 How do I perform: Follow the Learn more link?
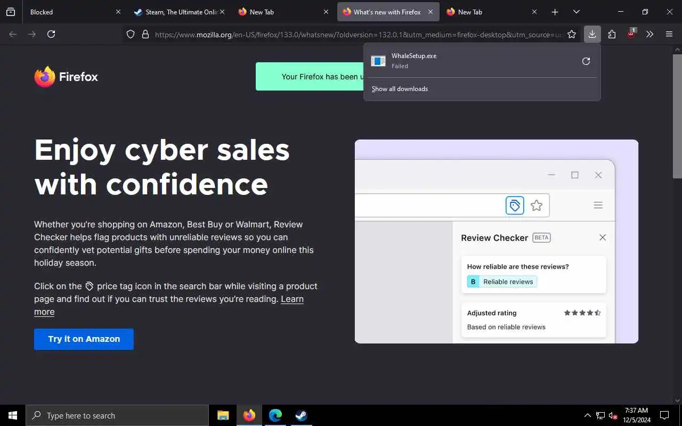[x=292, y=299]
